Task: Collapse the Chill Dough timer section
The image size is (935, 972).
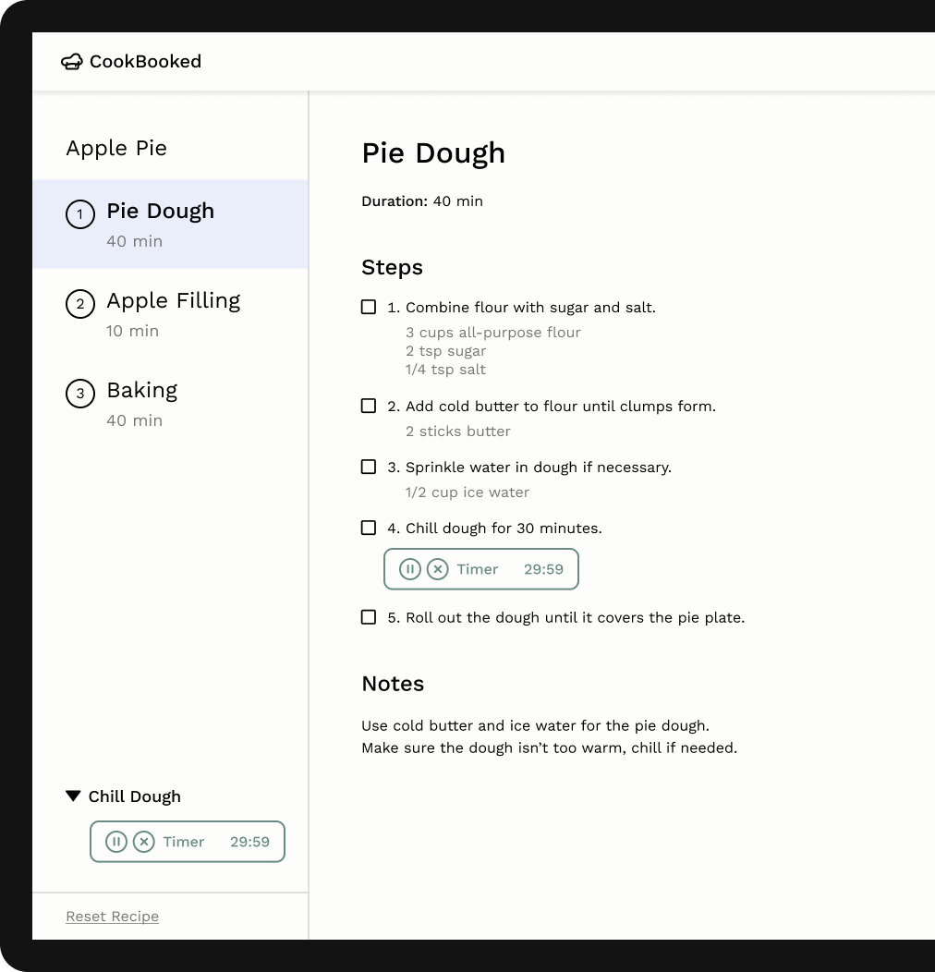Action: [x=73, y=796]
